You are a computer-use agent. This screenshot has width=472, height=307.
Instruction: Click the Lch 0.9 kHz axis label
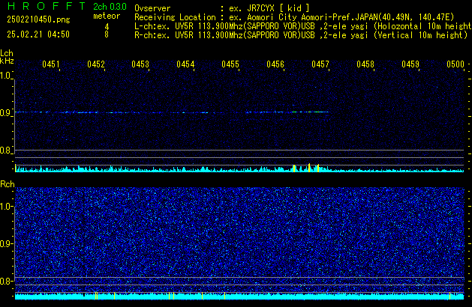pyautogui.click(x=5, y=113)
